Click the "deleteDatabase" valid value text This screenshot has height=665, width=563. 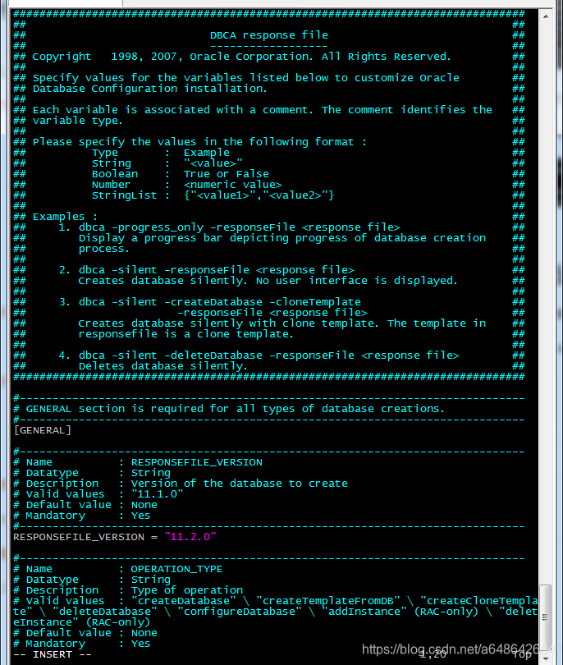[x=105, y=611]
